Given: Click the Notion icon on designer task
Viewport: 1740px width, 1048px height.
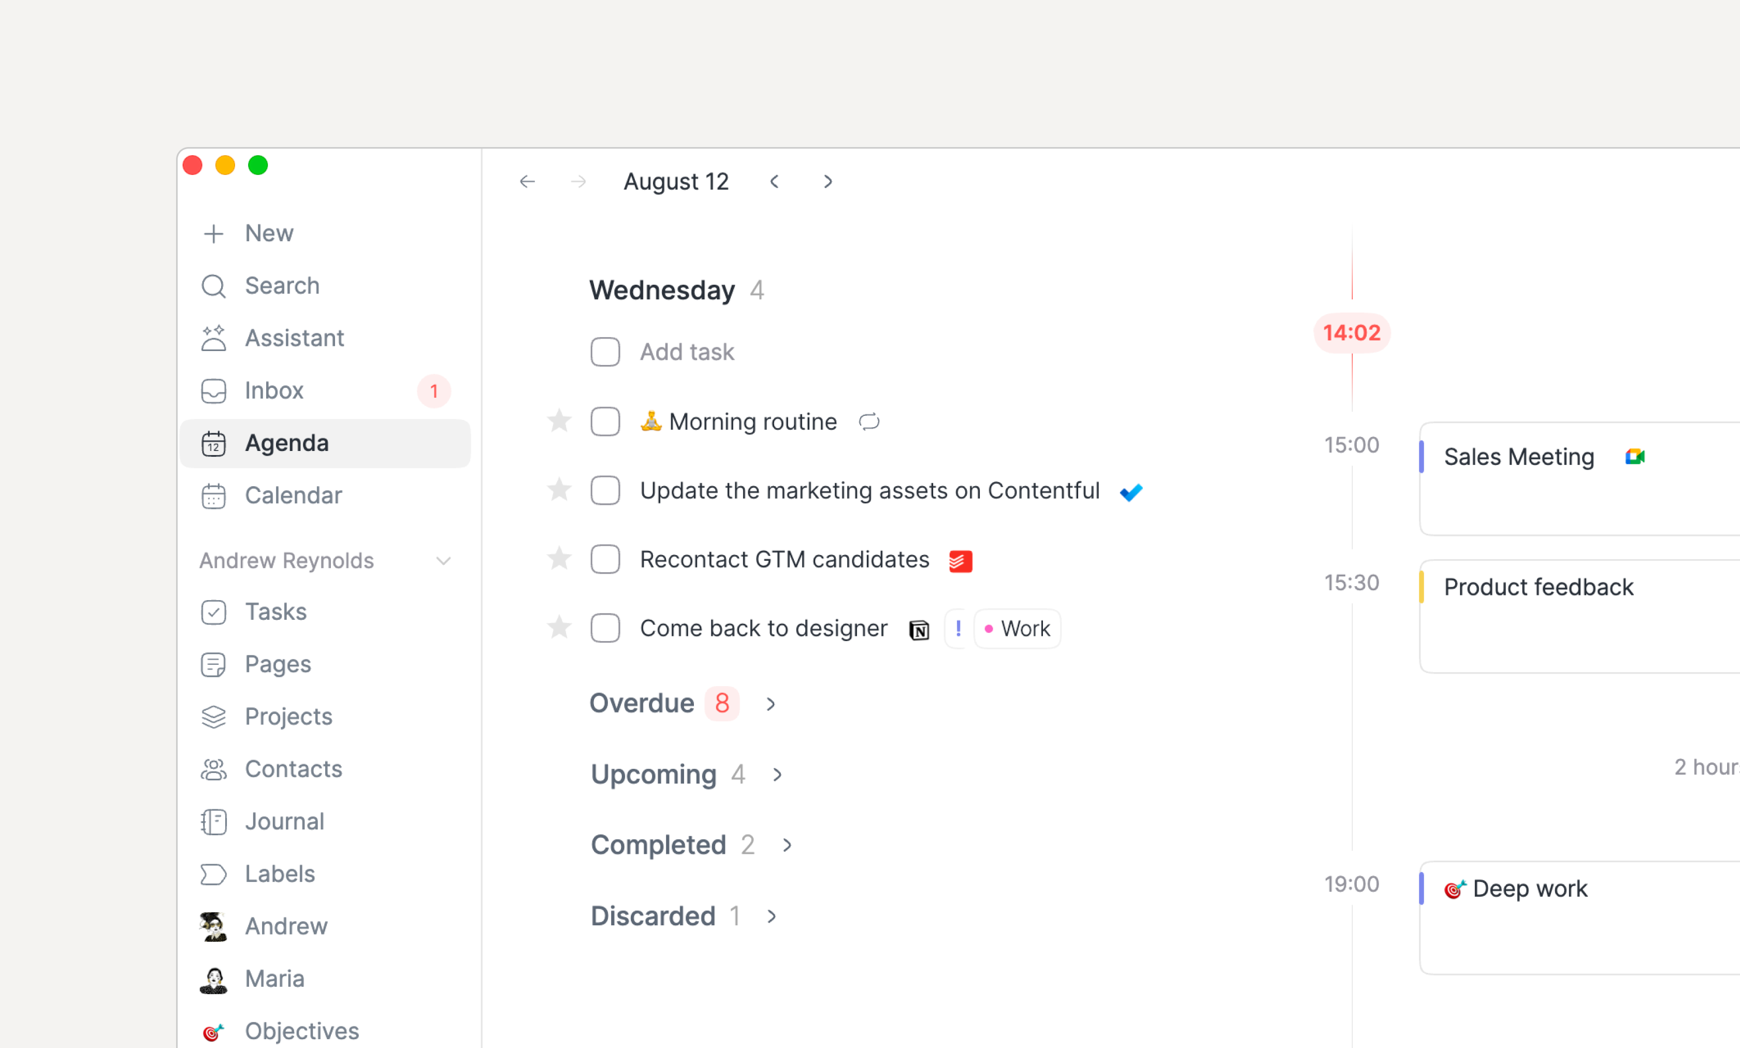Looking at the screenshot, I should [919, 629].
